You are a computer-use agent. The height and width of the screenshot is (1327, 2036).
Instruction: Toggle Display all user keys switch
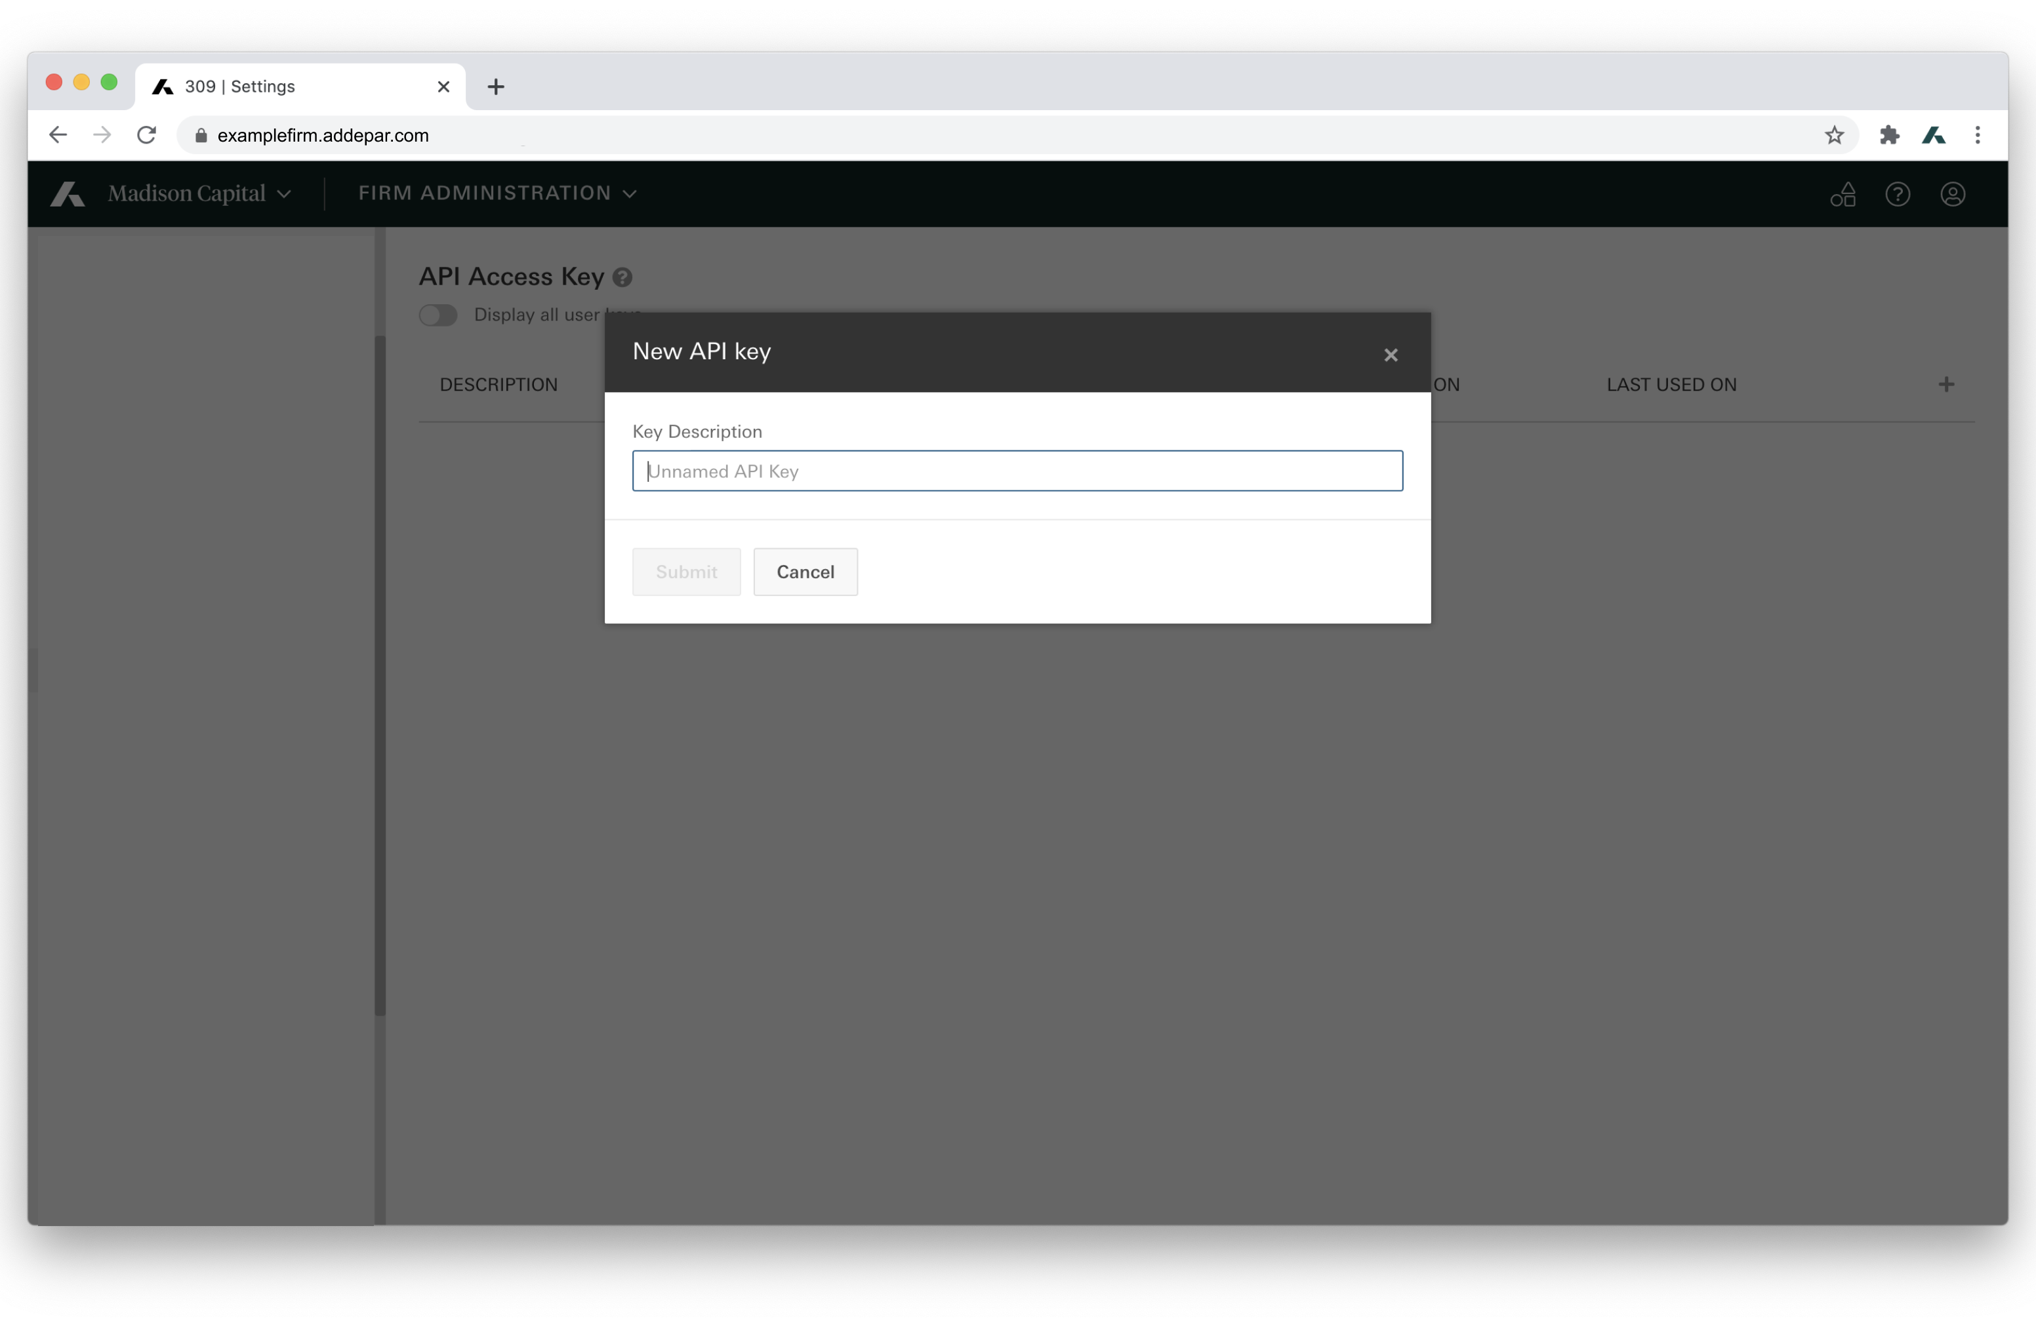point(438,315)
